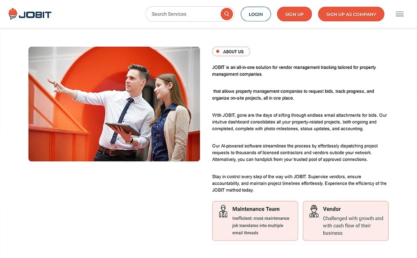
Task: Click the 'Challenged with growth' vendor description
Action: pyautogui.click(x=353, y=226)
